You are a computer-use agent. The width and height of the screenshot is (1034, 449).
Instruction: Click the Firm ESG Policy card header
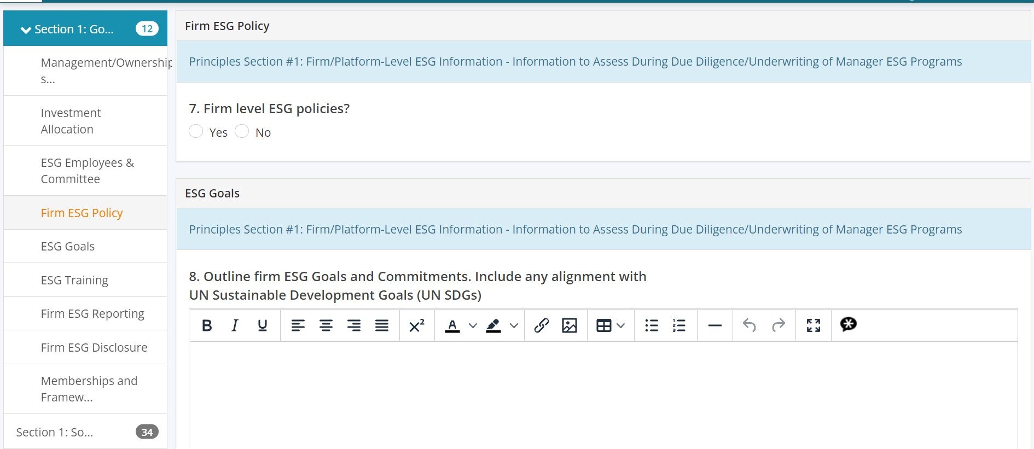(603, 26)
